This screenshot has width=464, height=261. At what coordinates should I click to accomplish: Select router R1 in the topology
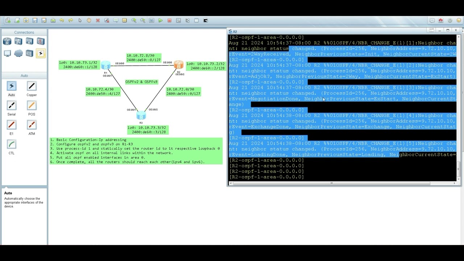coord(105,65)
